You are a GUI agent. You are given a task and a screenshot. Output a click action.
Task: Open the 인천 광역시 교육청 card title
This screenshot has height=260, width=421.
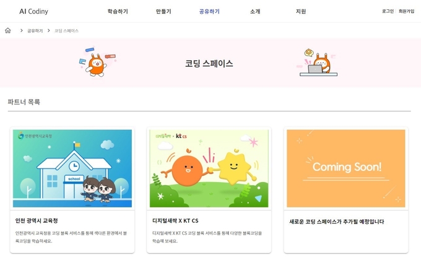pyautogui.click(x=37, y=221)
